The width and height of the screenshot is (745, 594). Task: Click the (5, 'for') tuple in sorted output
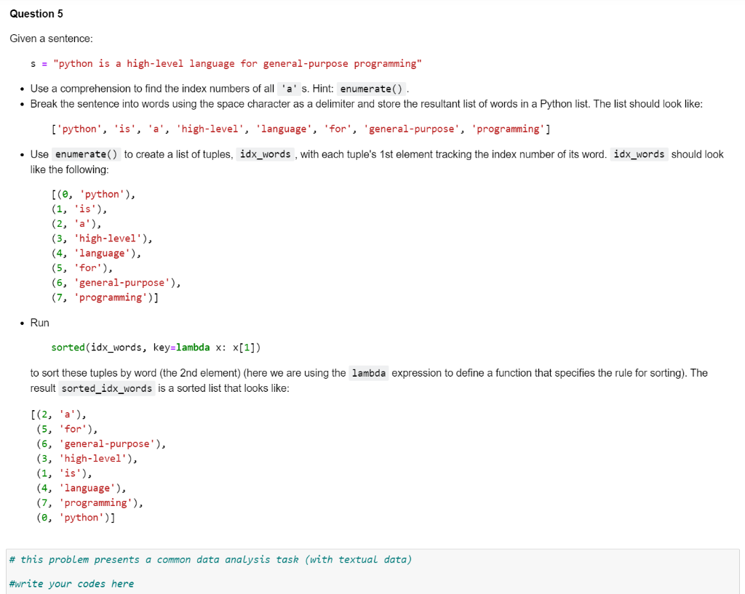click(x=67, y=428)
